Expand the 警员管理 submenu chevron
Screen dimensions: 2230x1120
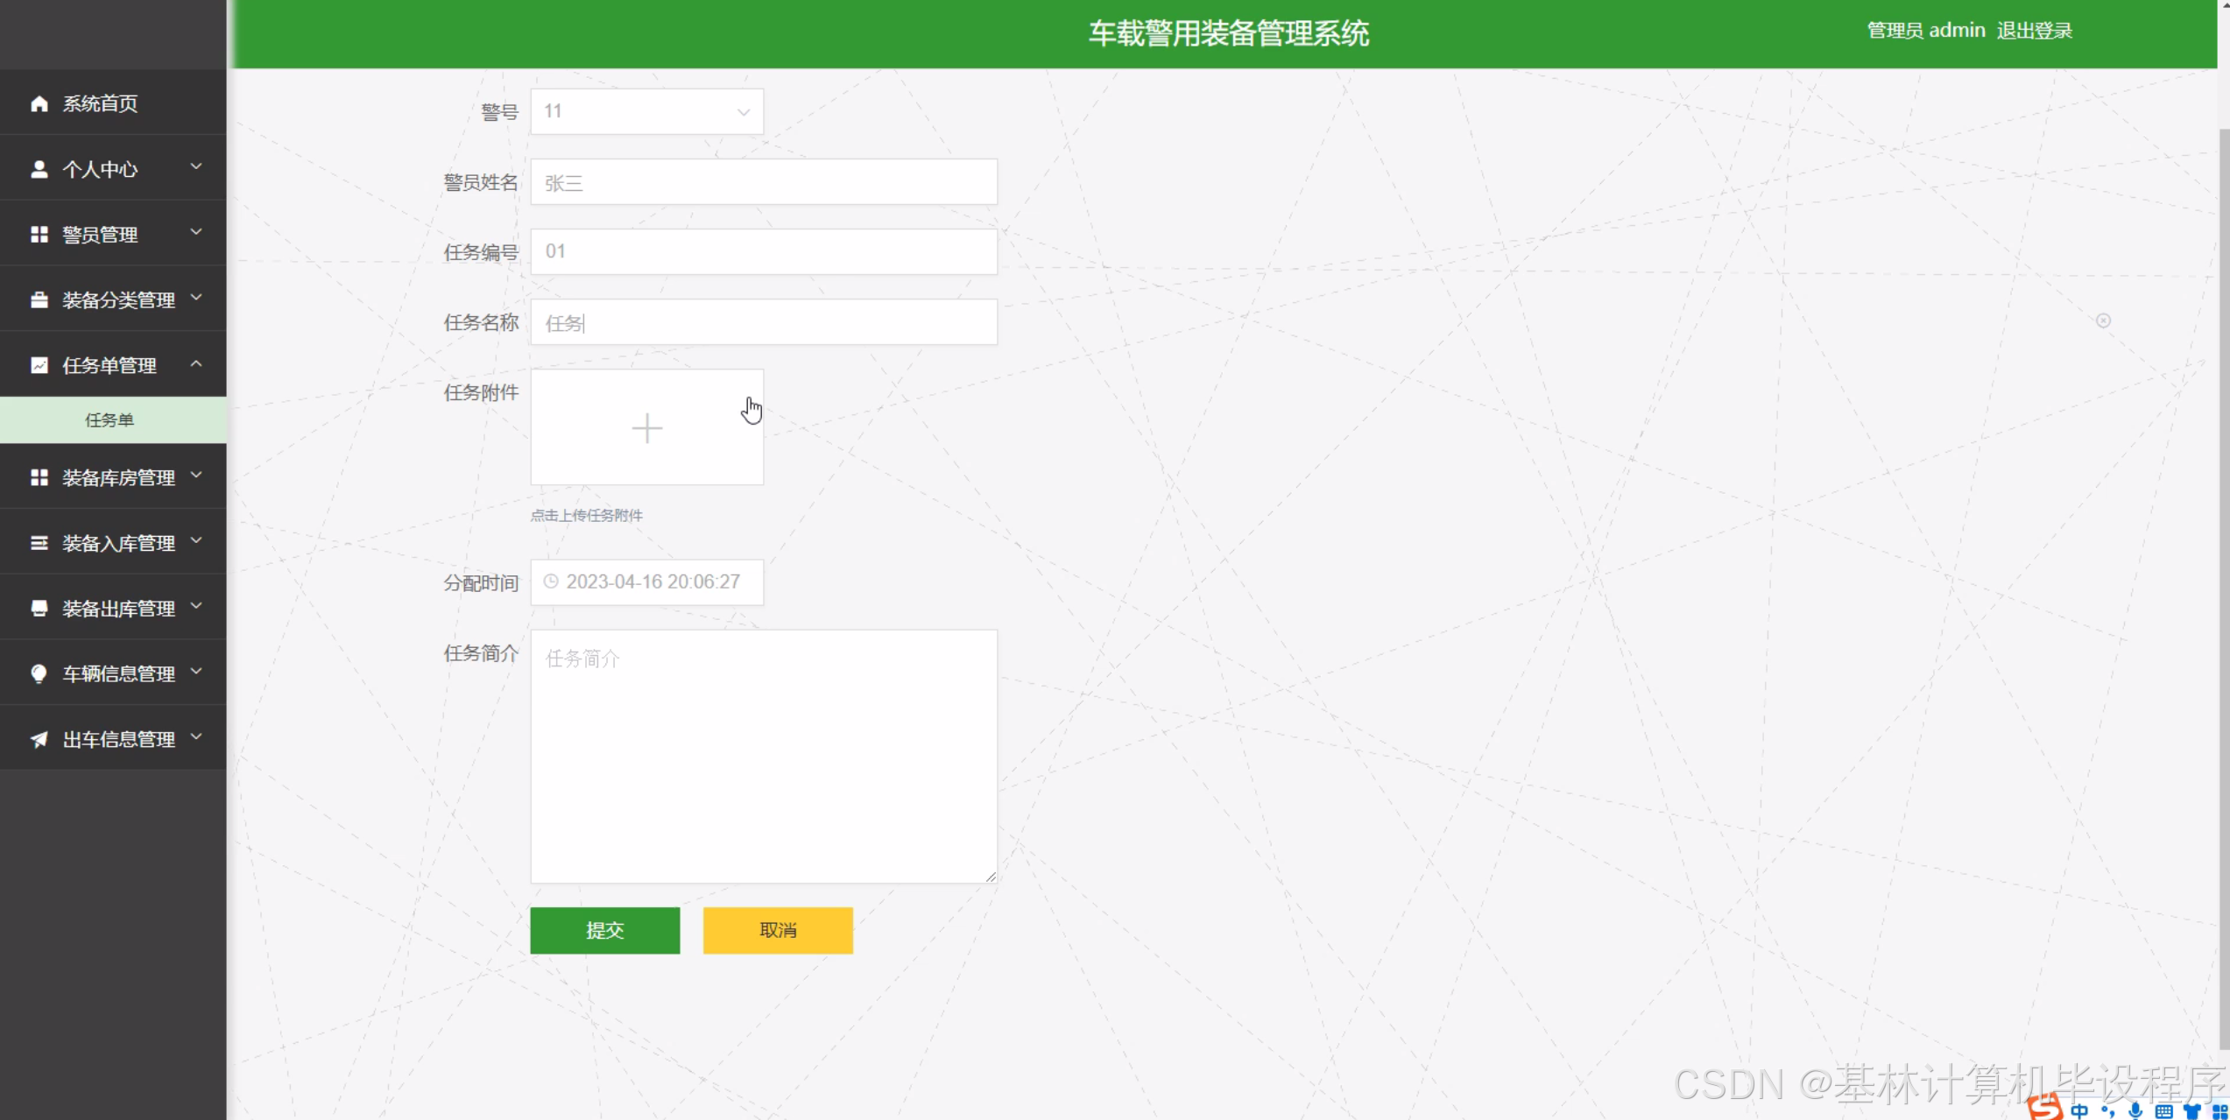point(196,232)
